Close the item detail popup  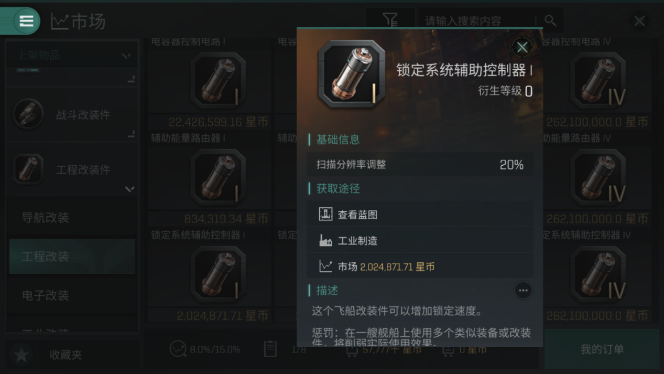click(x=521, y=47)
